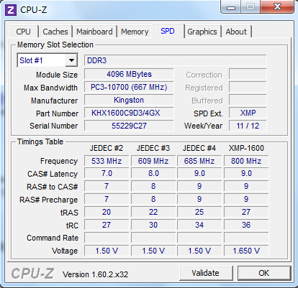Click the PC3-10700 (667 MHz) bandwidth value

(x=129, y=87)
